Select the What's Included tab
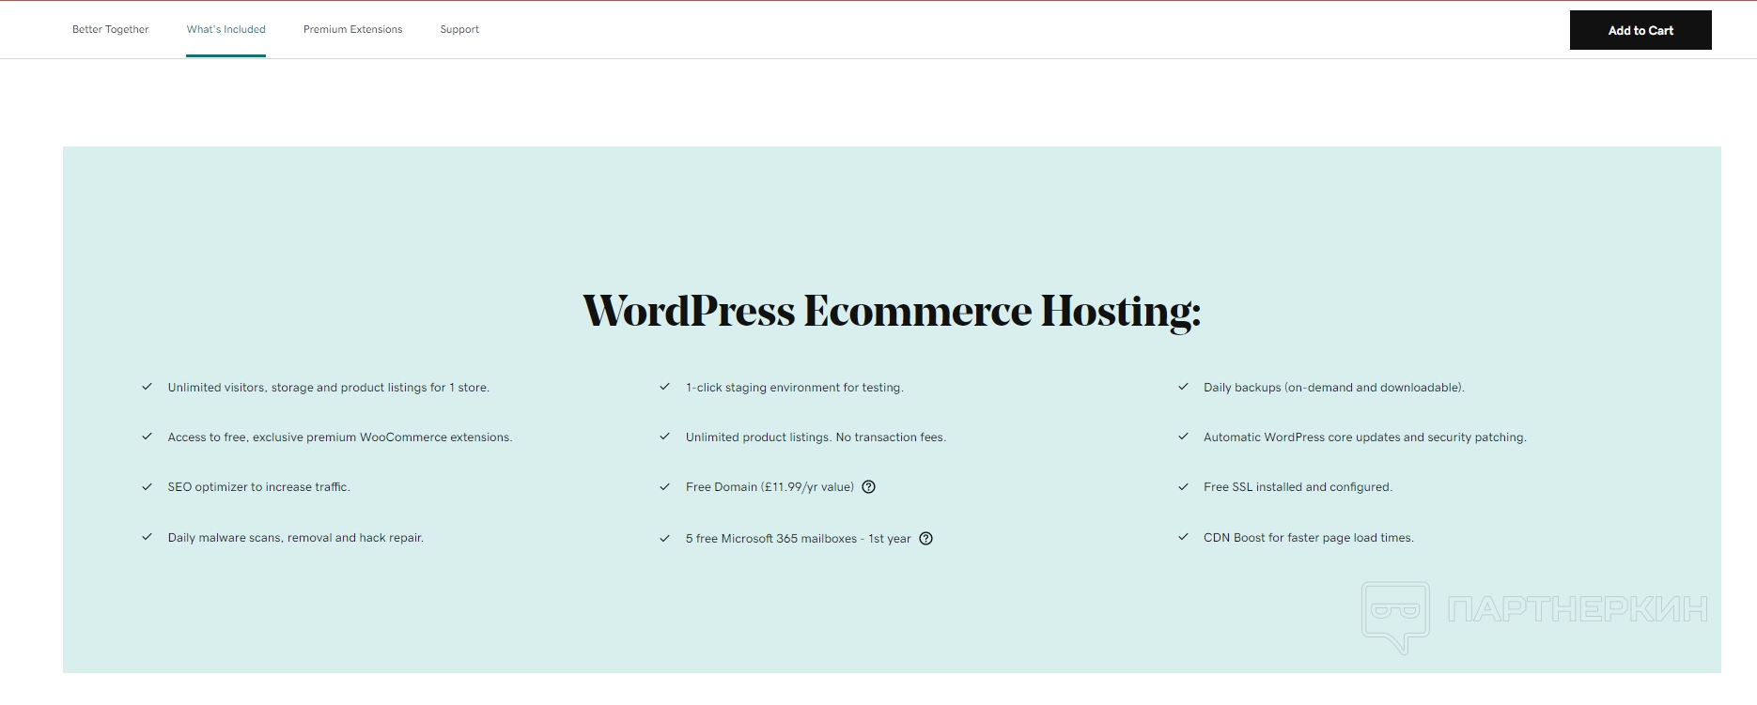This screenshot has height=705, width=1757. click(225, 29)
